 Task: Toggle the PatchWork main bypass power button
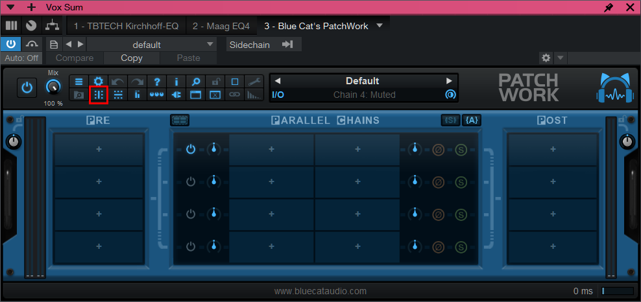click(x=27, y=87)
